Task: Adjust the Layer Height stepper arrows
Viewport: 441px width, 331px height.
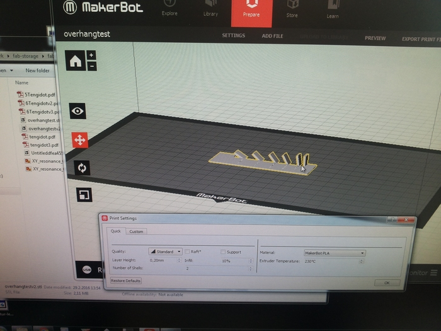Action: click(x=179, y=260)
